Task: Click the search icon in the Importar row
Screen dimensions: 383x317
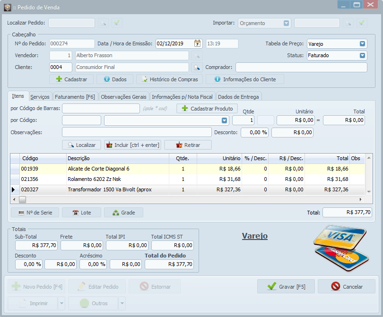Action: pos(348,23)
